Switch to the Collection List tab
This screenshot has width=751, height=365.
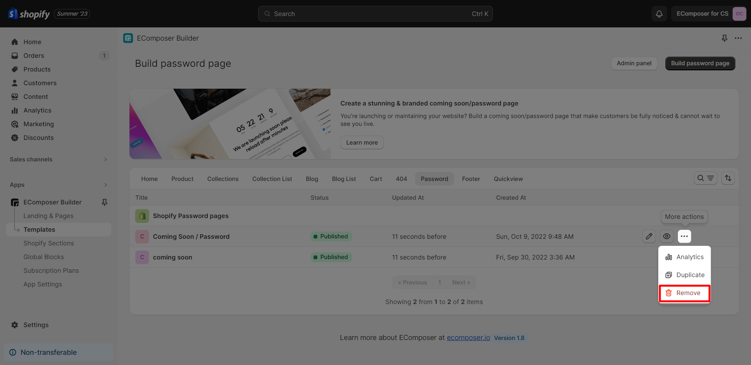(x=272, y=179)
